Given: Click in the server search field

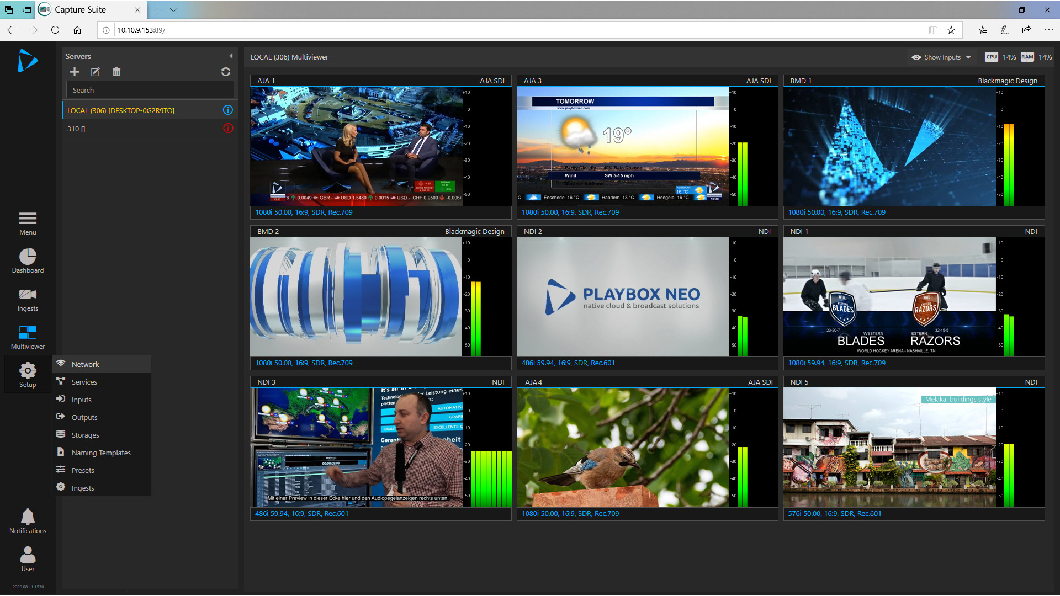Looking at the screenshot, I should point(150,89).
